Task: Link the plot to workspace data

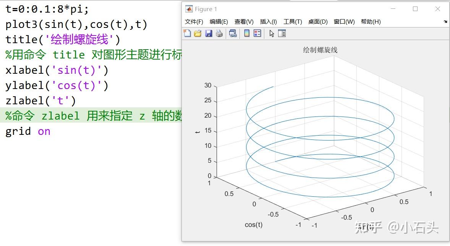Action: pos(233,33)
